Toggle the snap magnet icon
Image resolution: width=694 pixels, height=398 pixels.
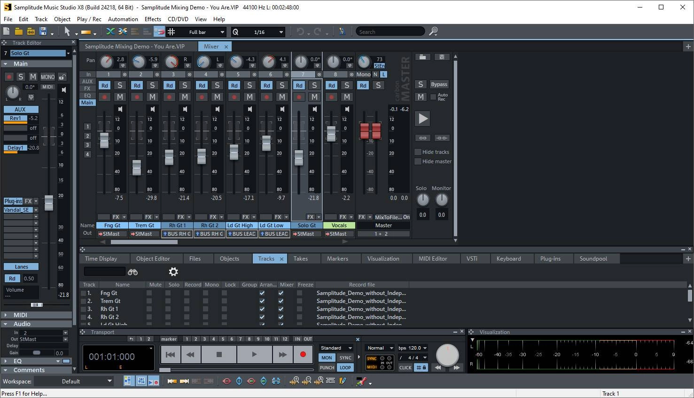159,32
